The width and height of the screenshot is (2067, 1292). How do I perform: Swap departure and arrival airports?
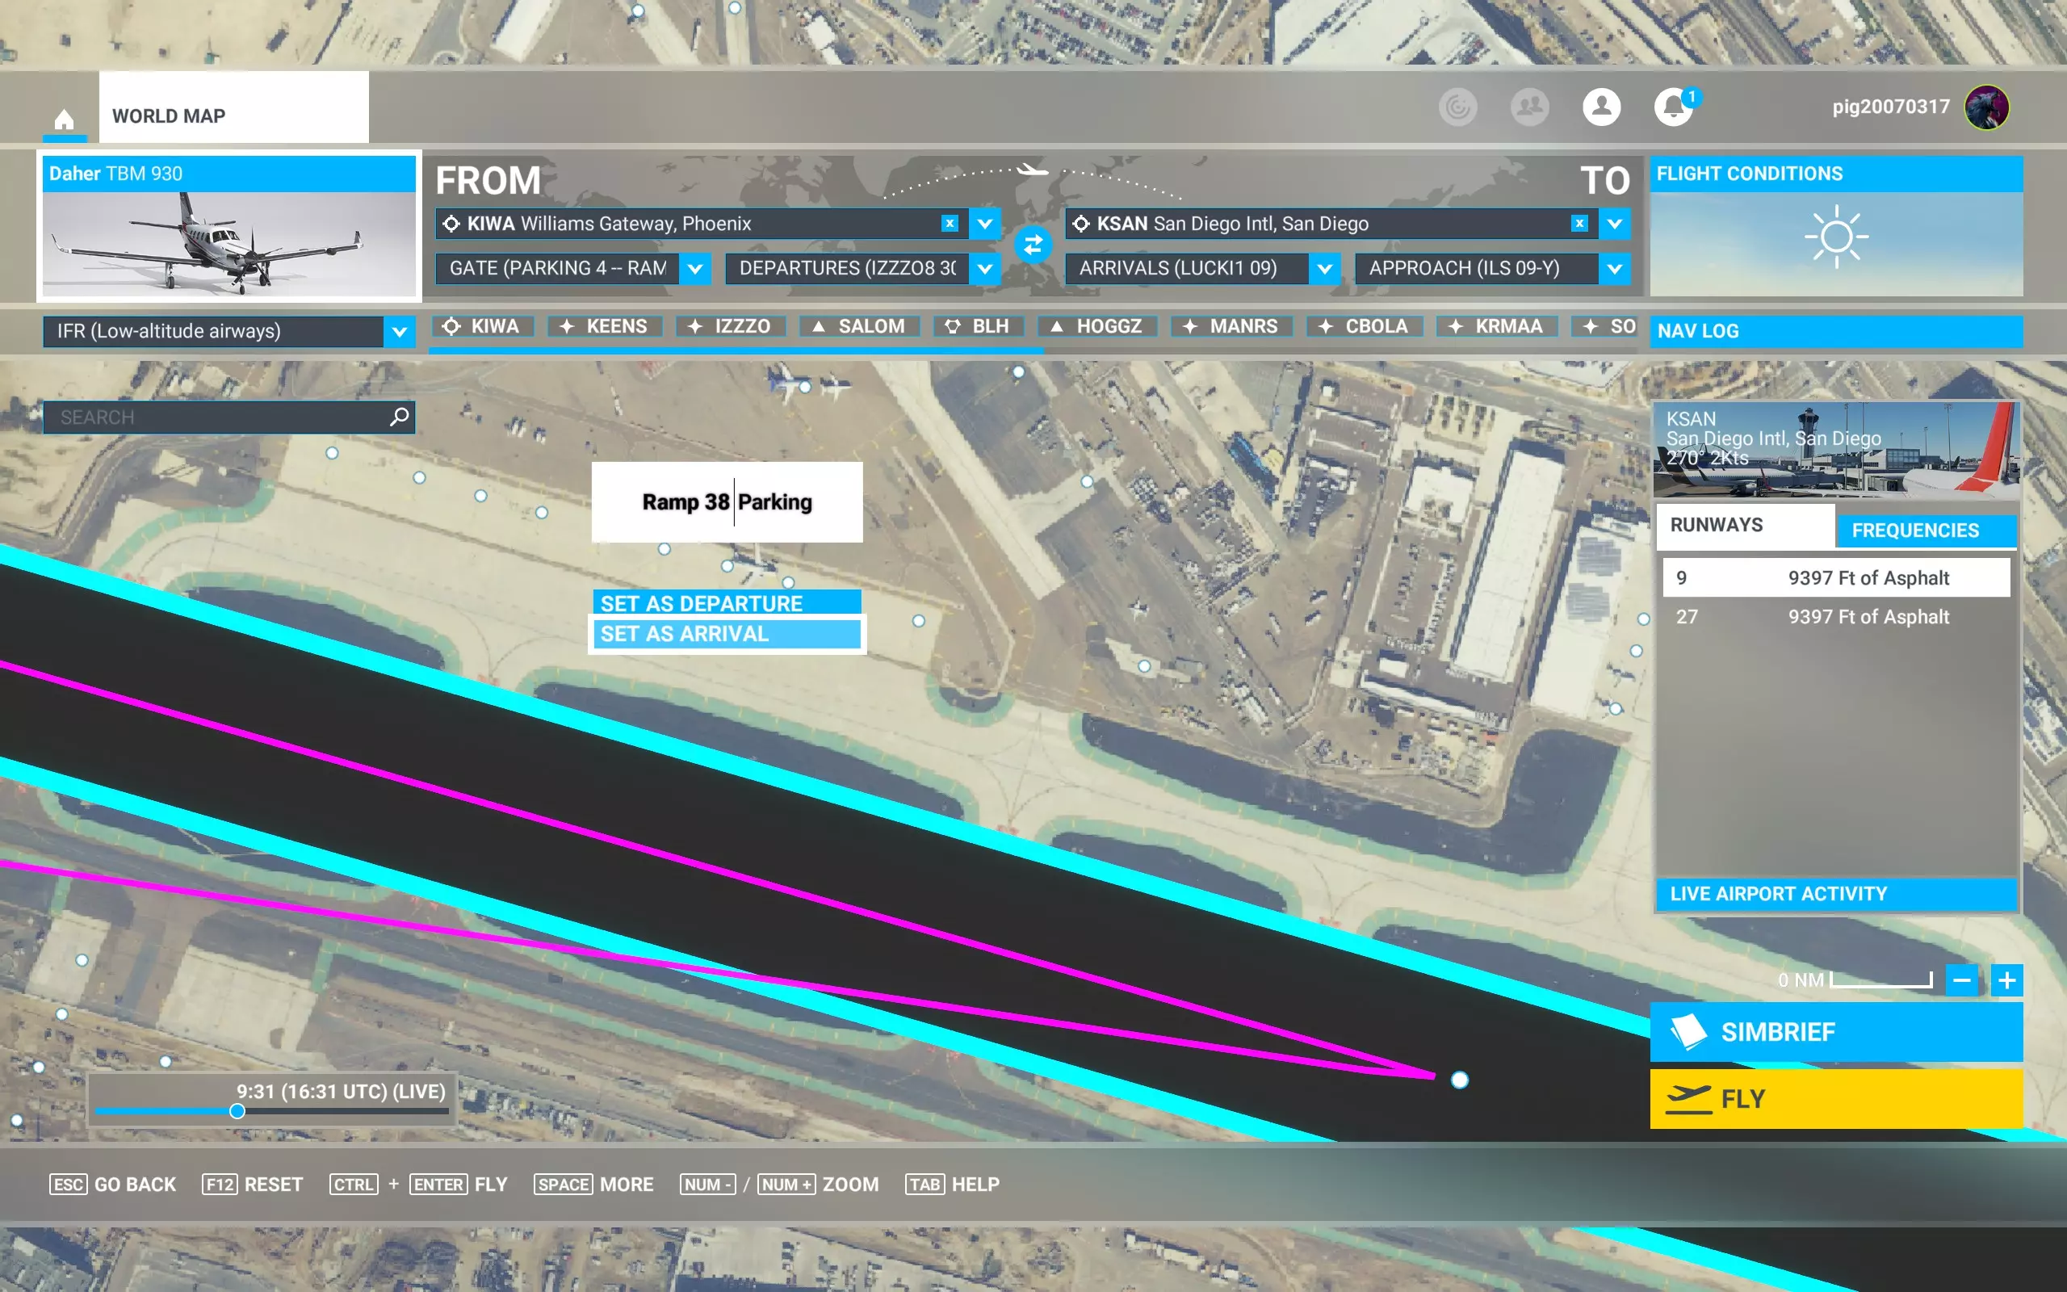coord(1033,245)
